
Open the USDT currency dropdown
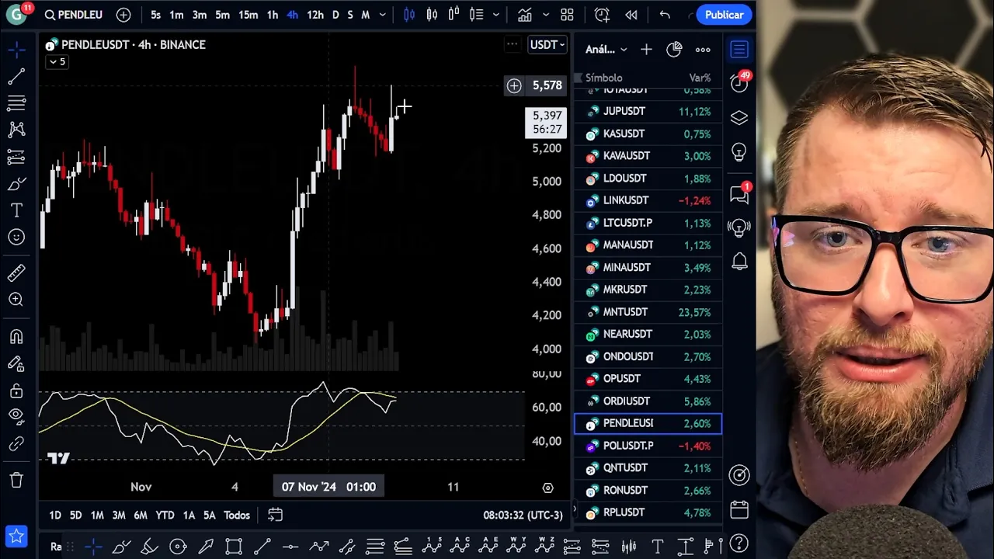[547, 45]
